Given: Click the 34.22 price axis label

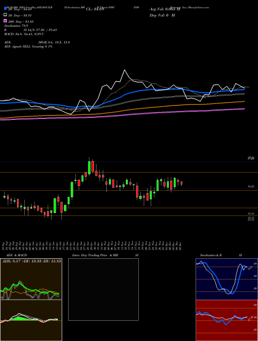Looking at the screenshot, I should tap(251, 187).
